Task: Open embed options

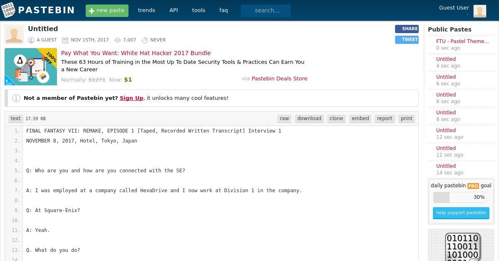Action: point(360,118)
